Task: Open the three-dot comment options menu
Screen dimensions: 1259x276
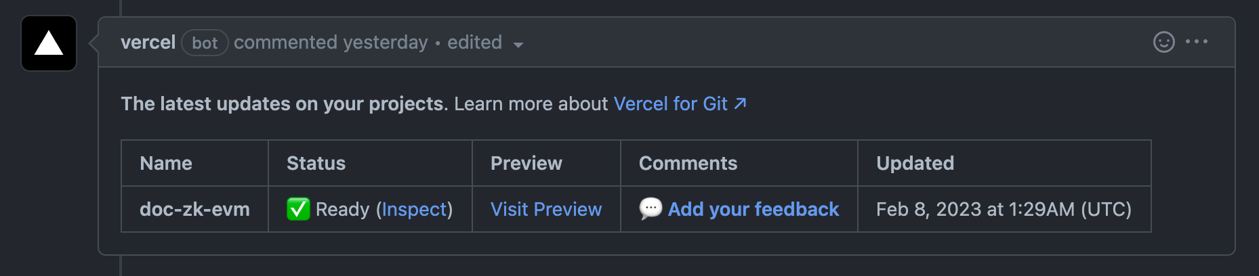Action: point(1197,42)
